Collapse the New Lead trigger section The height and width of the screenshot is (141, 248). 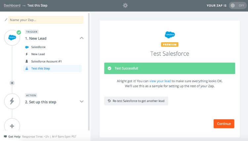click(x=82, y=38)
